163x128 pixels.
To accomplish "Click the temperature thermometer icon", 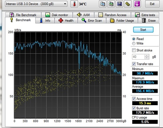I will click(74, 4).
